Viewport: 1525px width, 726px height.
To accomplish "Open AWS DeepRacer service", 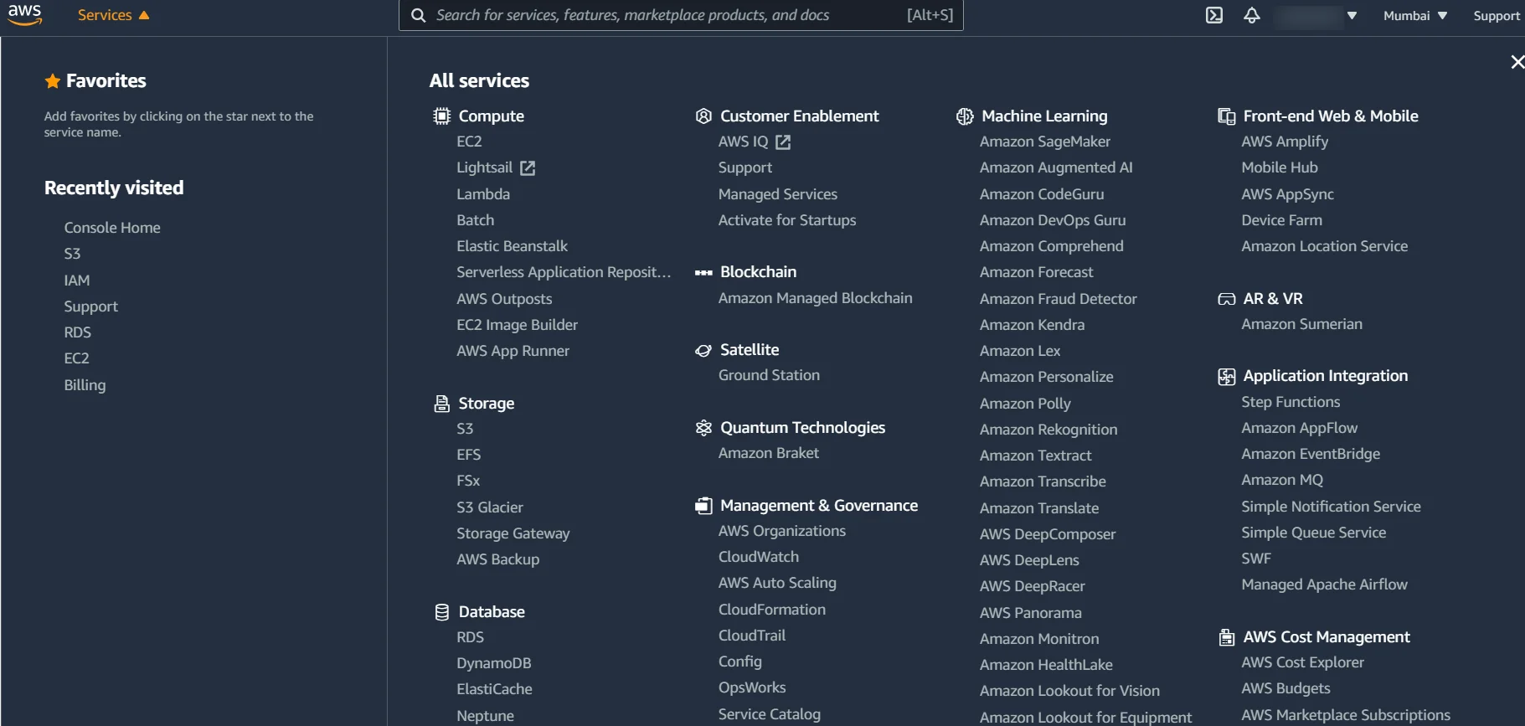I will [x=1033, y=586].
